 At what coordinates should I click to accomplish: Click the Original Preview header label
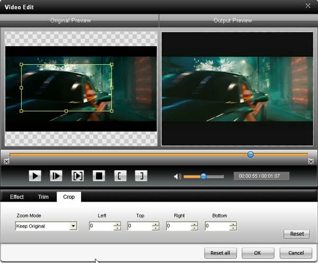point(70,20)
